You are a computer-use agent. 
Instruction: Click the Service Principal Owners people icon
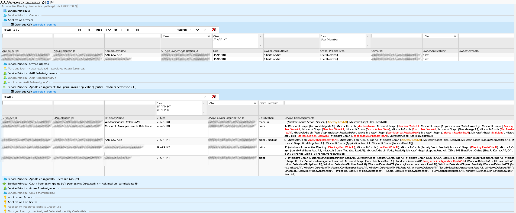pyautogui.click(x=5, y=15)
